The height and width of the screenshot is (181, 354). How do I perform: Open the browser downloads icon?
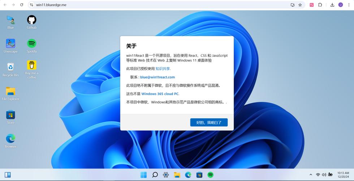pyautogui.click(x=332, y=5)
